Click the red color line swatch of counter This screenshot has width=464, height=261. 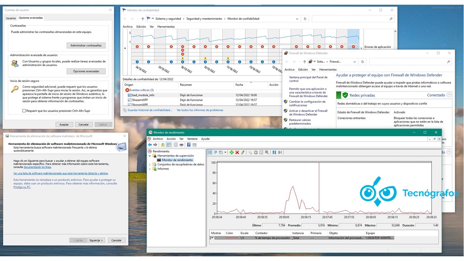(232, 238)
